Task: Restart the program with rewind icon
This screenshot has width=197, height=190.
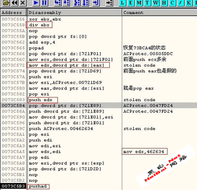Action: [15, 2]
